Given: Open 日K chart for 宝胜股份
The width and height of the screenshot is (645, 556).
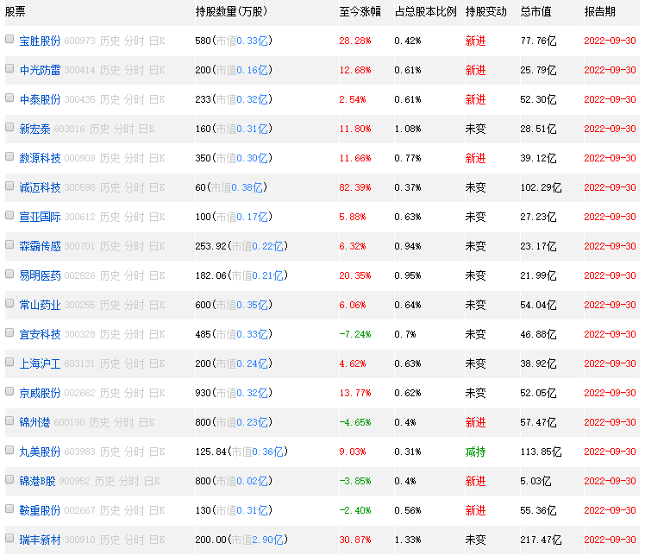Looking at the screenshot, I should pos(157,41).
